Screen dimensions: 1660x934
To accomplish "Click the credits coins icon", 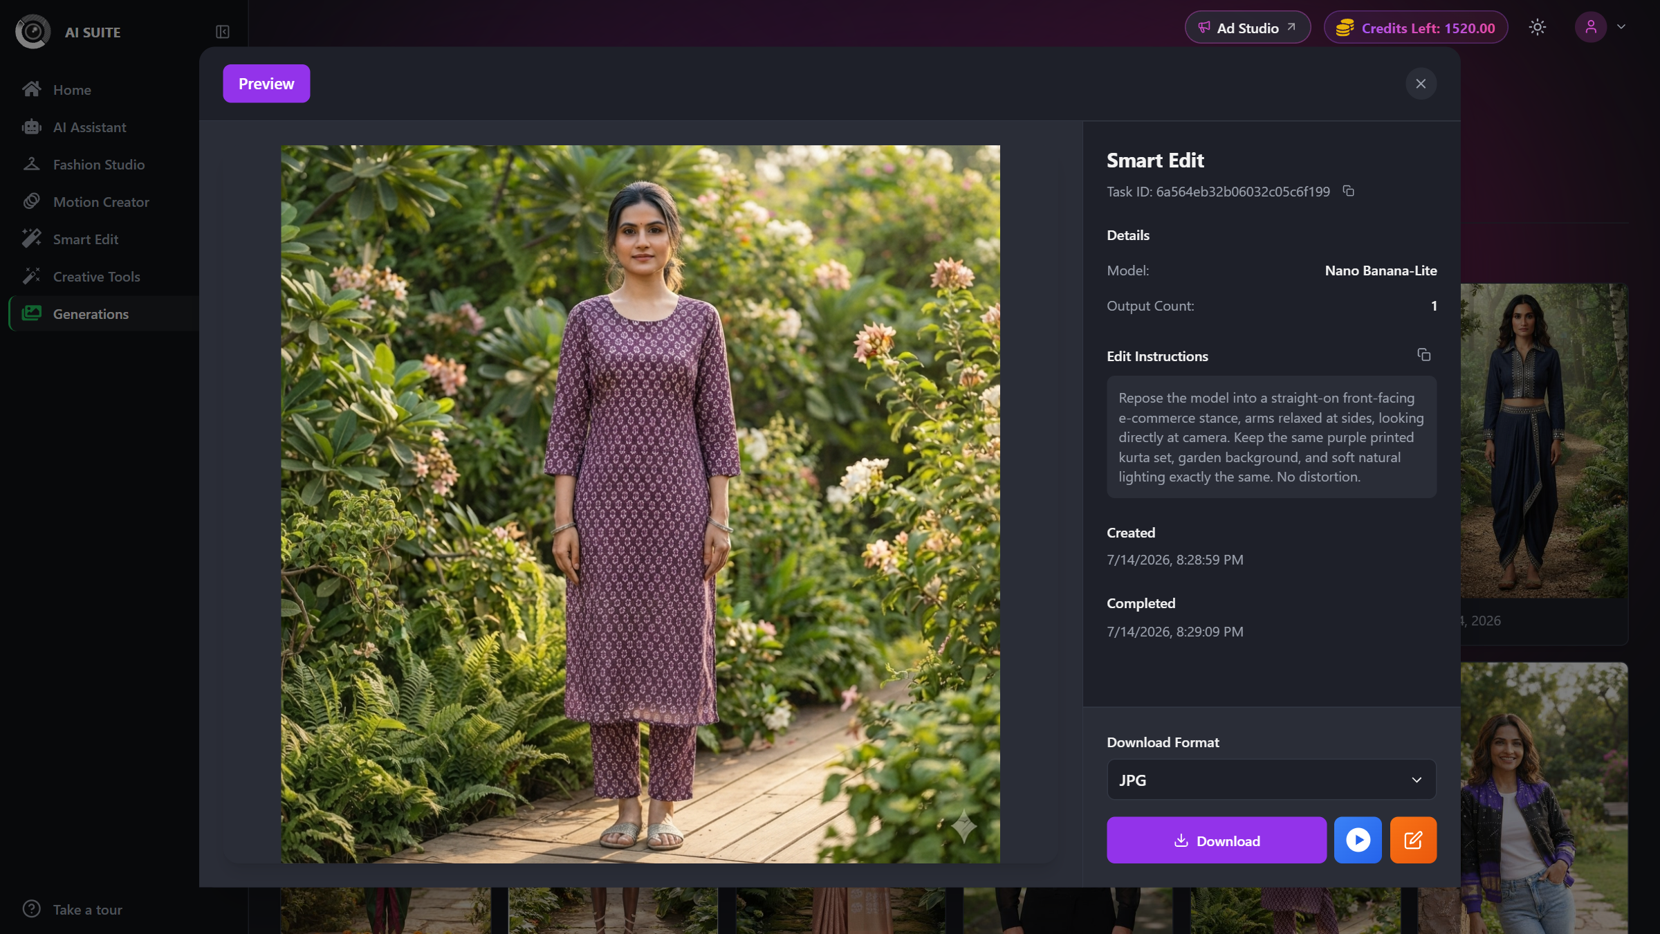I will coord(1345,28).
